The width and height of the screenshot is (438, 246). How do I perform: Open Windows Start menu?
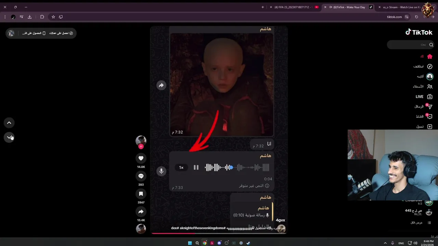(190, 243)
